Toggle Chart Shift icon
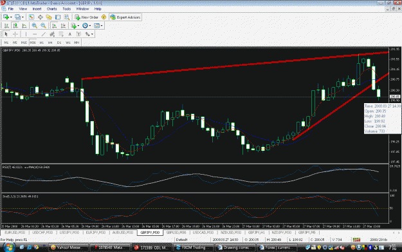 (x=63, y=26)
